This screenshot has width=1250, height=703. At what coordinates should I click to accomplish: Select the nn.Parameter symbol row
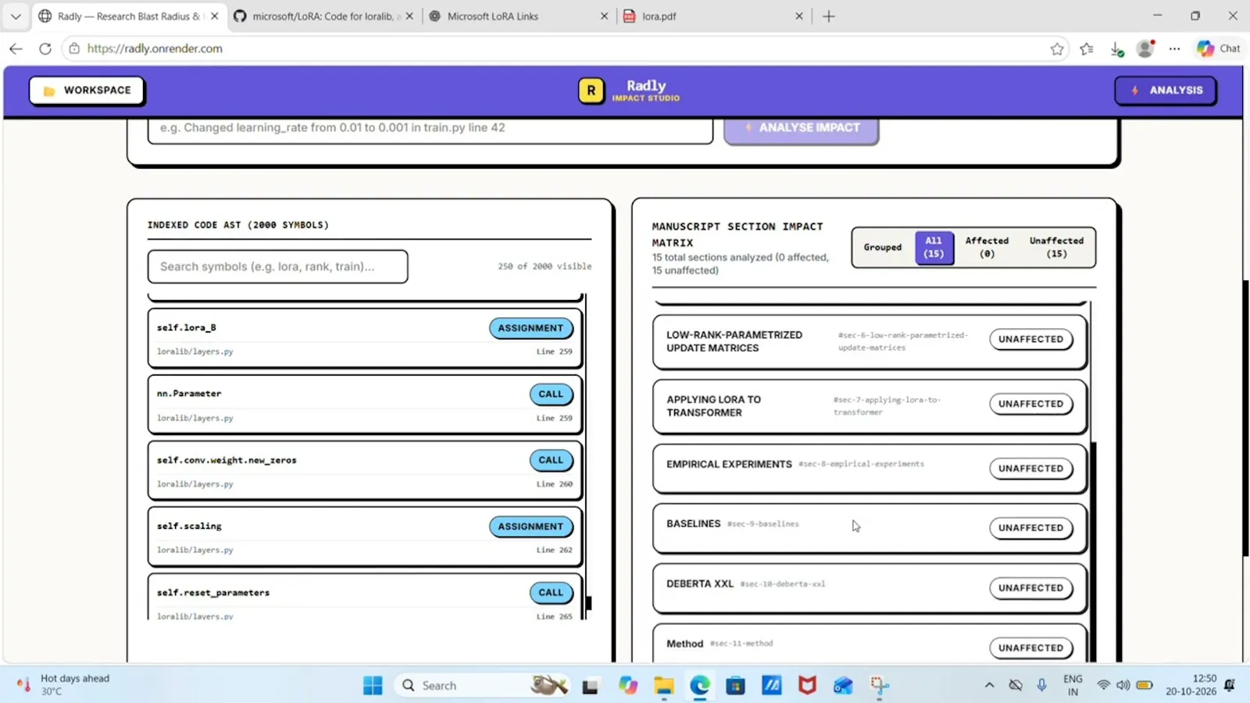[365, 405]
